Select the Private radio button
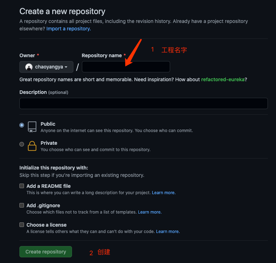 click(22, 144)
